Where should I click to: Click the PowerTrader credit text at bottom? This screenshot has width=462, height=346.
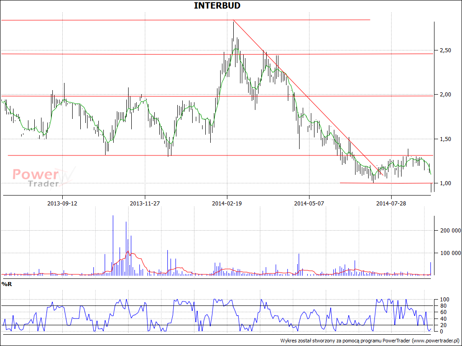(370, 341)
